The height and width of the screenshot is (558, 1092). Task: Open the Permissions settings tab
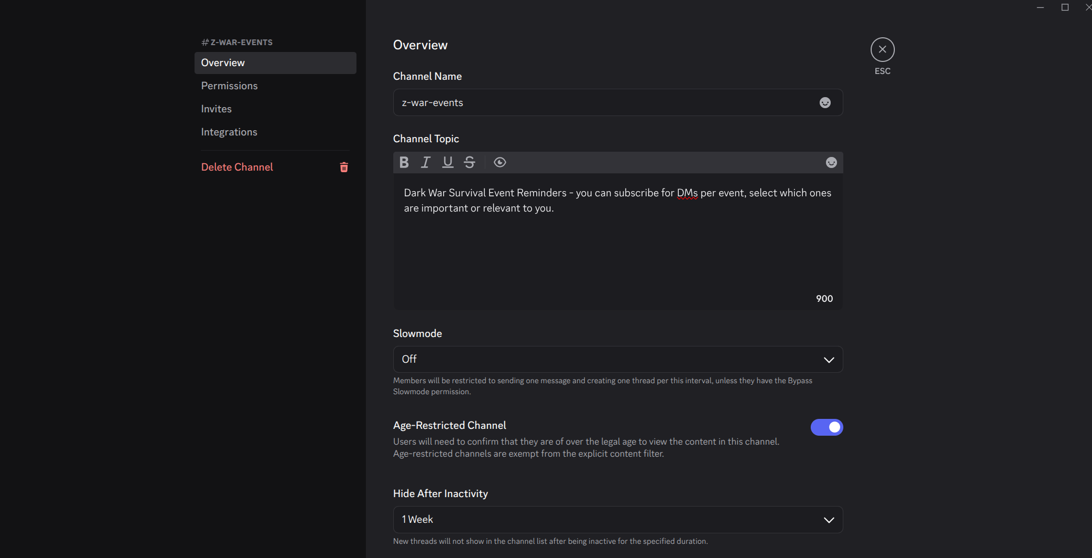[x=275, y=86]
